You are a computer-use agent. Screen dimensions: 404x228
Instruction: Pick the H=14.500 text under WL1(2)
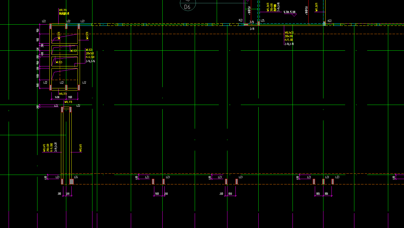90,57
